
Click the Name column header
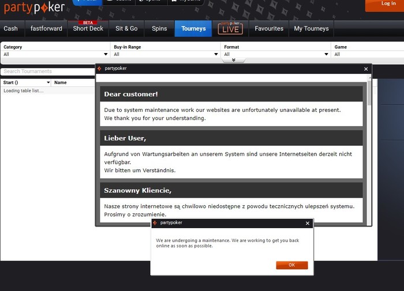click(x=61, y=82)
